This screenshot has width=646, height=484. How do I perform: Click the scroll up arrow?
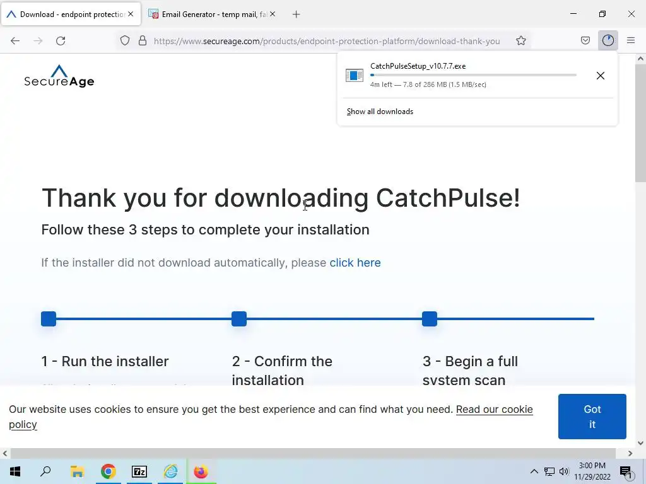640,59
